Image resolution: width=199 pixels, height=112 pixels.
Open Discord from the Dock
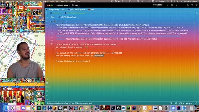(23, 108)
